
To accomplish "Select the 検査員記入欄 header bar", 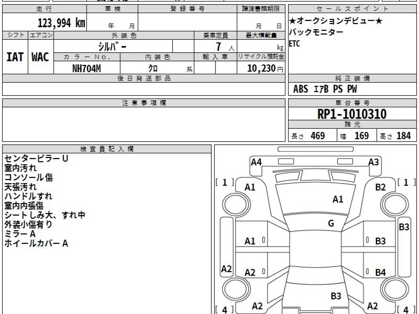I will tap(107, 149).
